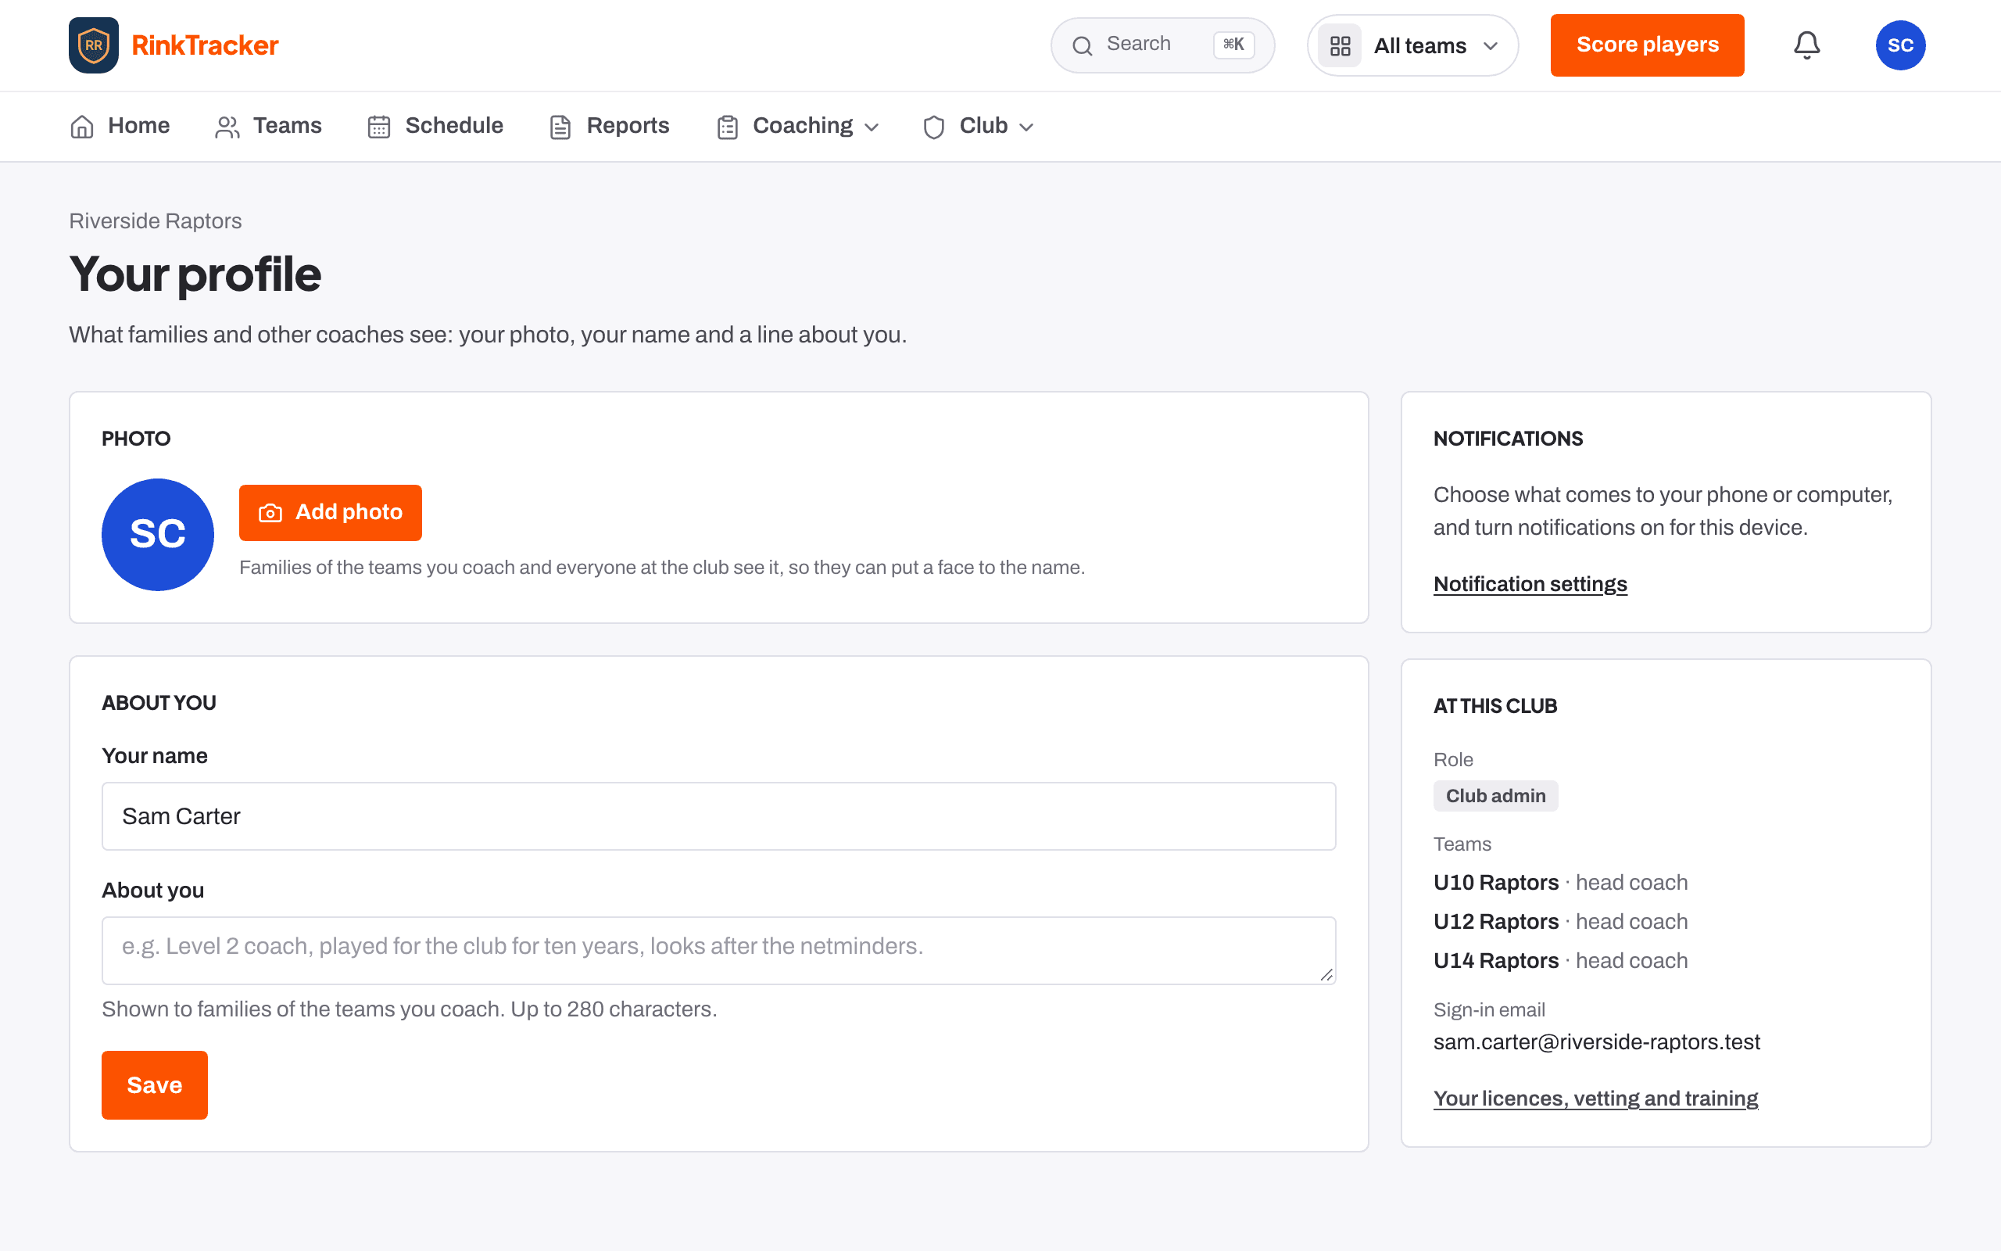Screen dimensions: 2001x1251
Task: Open Notification settings link
Action: [1530, 584]
